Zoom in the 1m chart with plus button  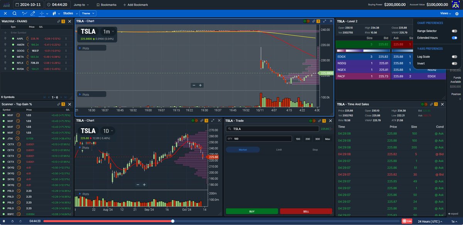pos(200,85)
